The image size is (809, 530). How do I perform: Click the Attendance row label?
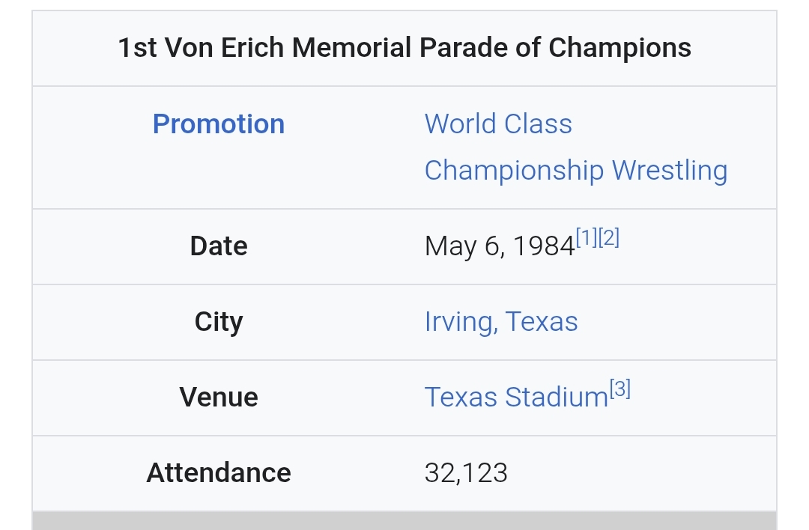coord(219,473)
